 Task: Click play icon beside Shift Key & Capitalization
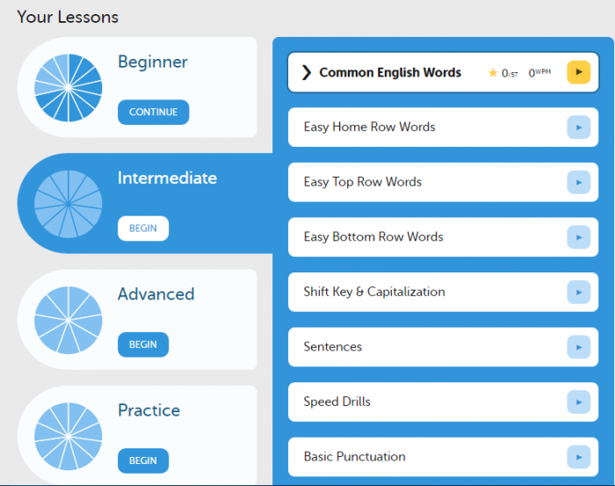578,292
